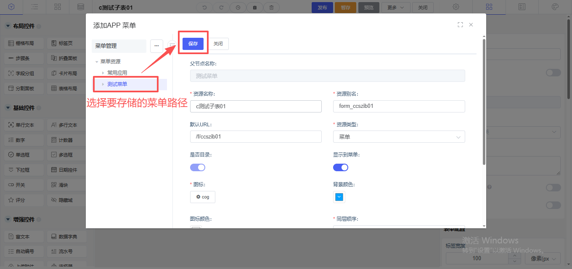572x269 pixels.
Task: Open the 资源类型 dropdown
Action: pyautogui.click(x=399, y=137)
